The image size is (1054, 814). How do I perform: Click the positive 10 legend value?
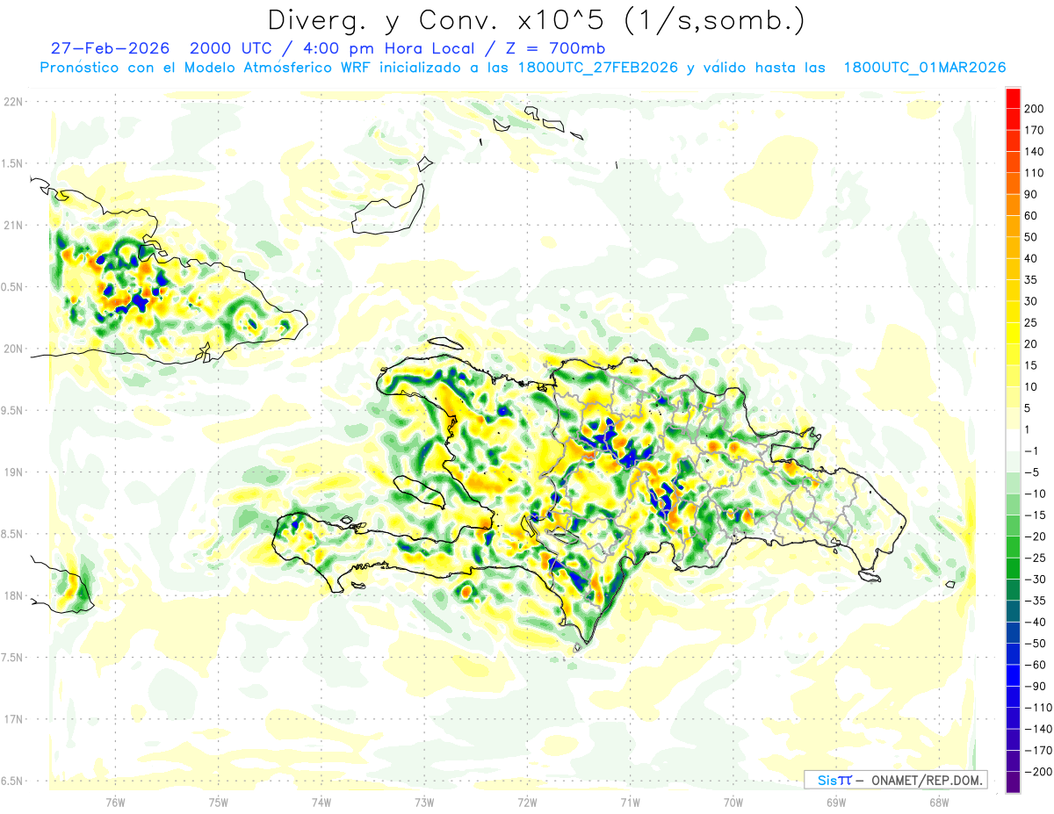pyautogui.click(x=1032, y=387)
